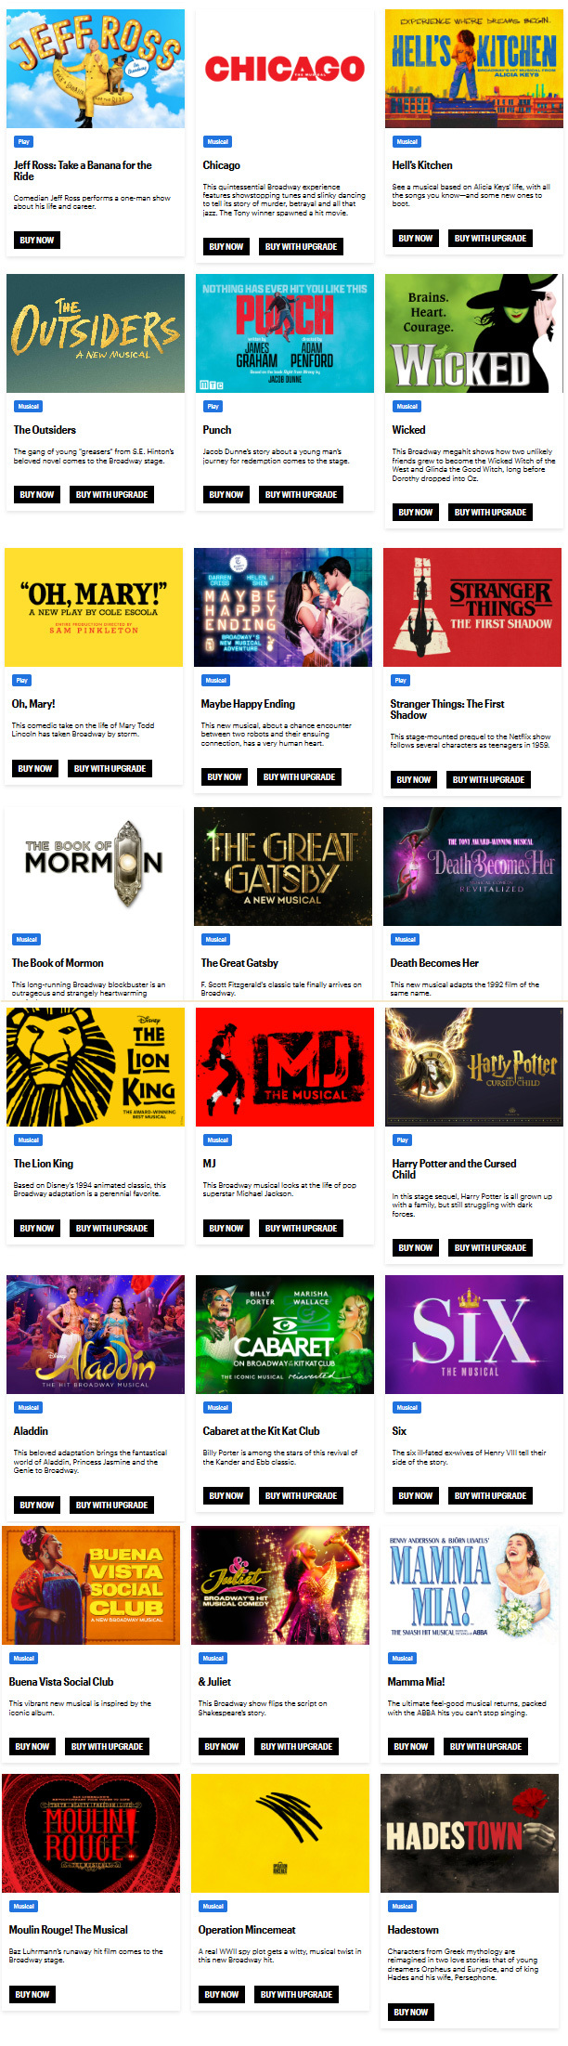
Task: Open the Buena Vista Social Club title
Action: [61, 1682]
